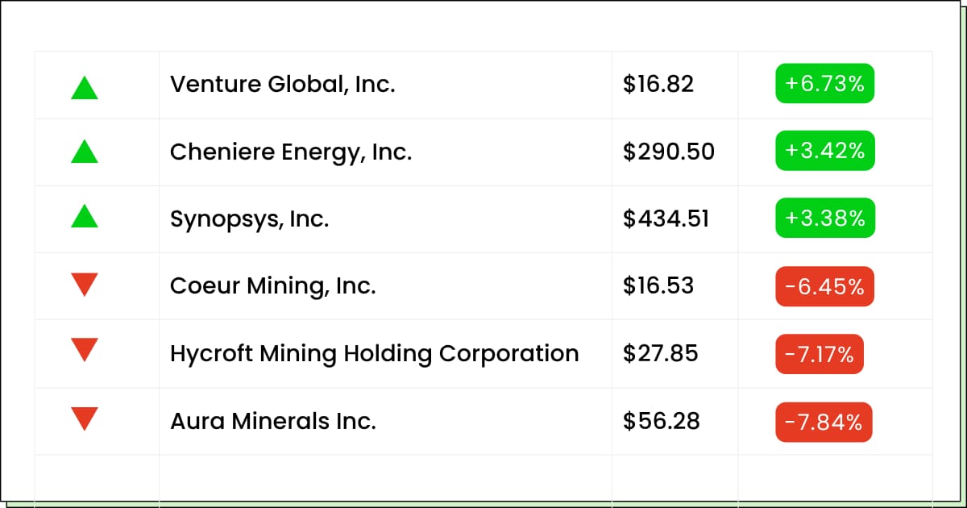
Task: Open the Cheniere Energy, Inc. stock name
Action: click(290, 152)
